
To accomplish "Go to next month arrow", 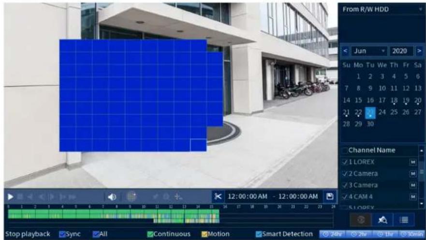I will pyautogui.click(x=419, y=51).
